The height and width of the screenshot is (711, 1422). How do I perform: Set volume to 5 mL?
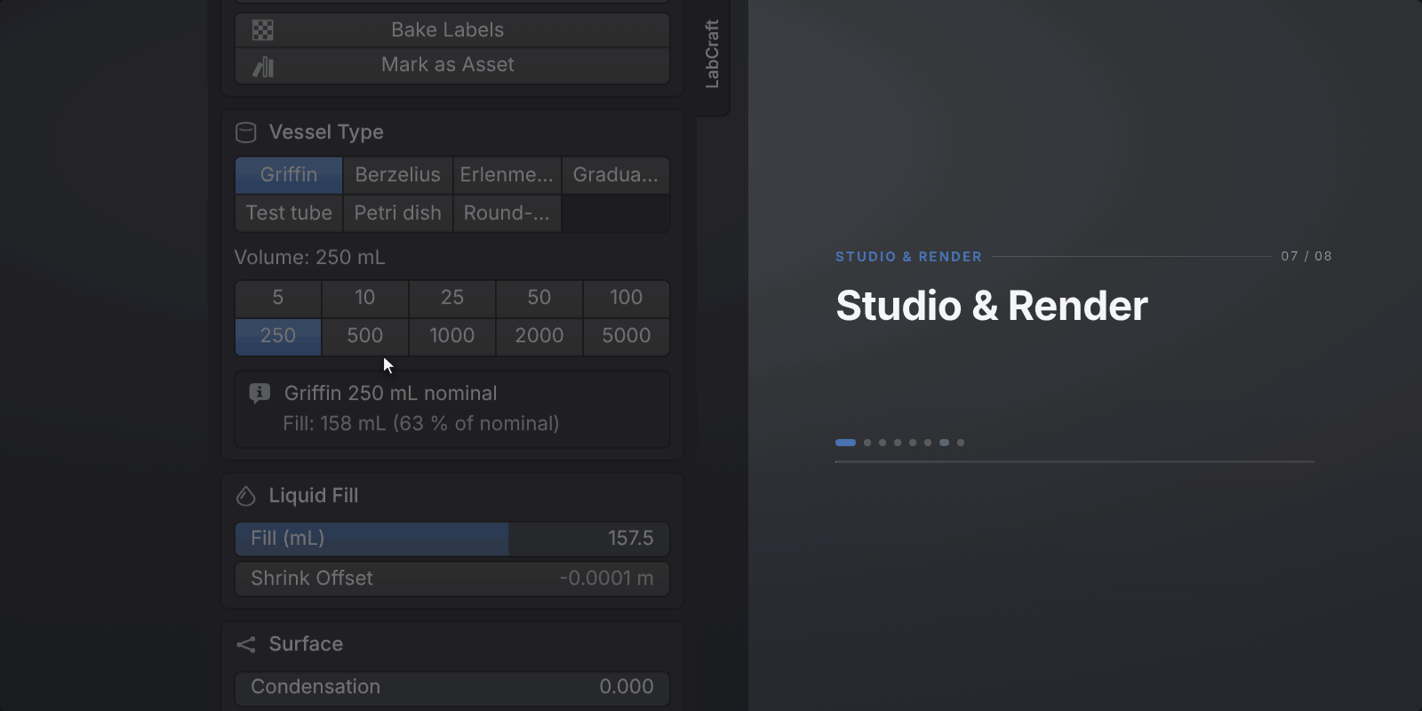(x=278, y=298)
